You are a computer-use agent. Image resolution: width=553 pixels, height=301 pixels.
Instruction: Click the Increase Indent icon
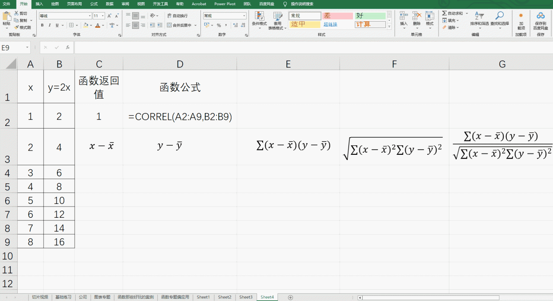click(160, 25)
